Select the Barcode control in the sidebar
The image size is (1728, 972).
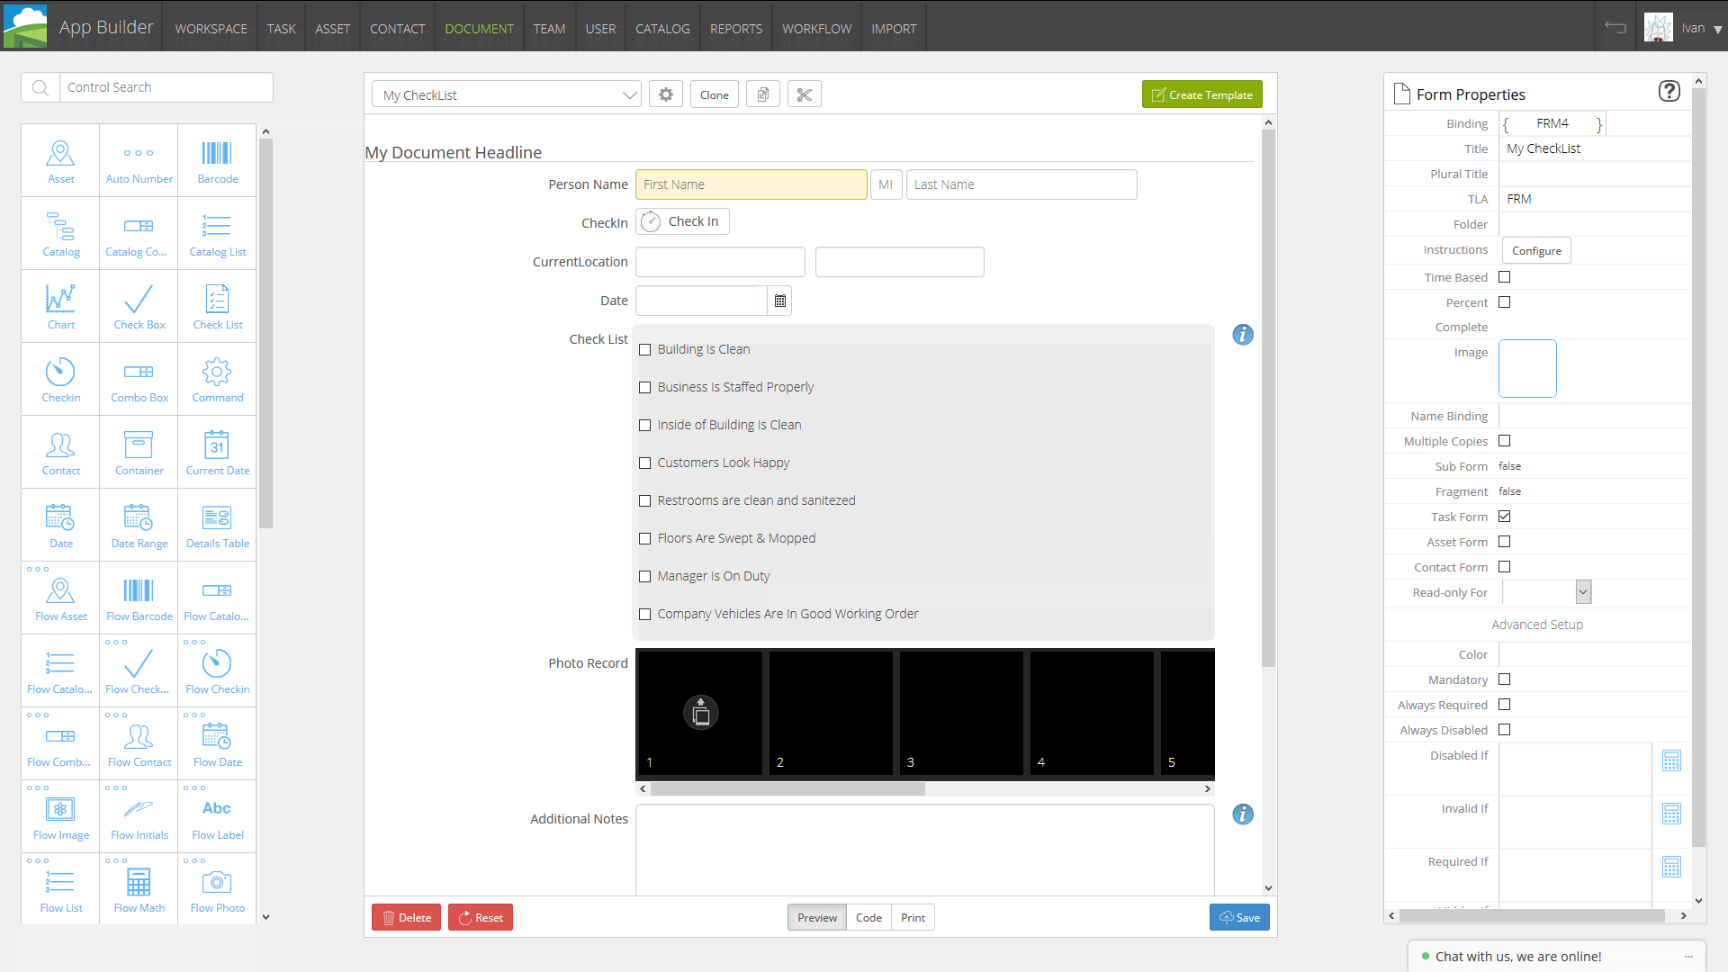[216, 159]
